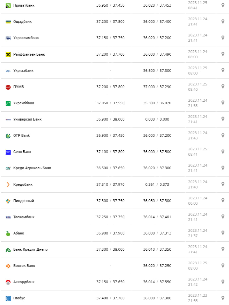229x305 pixels.
Task: Click the Кредобанк orange chevron logo
Action: [8, 185]
